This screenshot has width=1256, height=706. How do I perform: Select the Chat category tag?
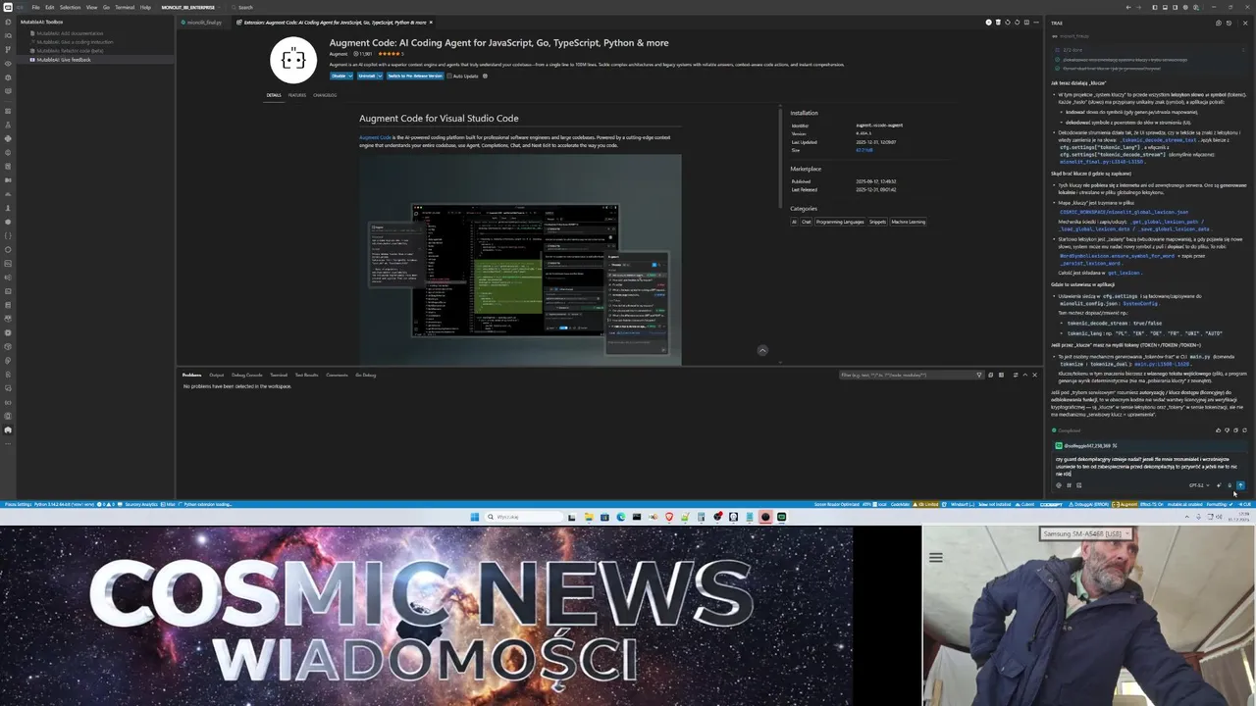pos(807,222)
